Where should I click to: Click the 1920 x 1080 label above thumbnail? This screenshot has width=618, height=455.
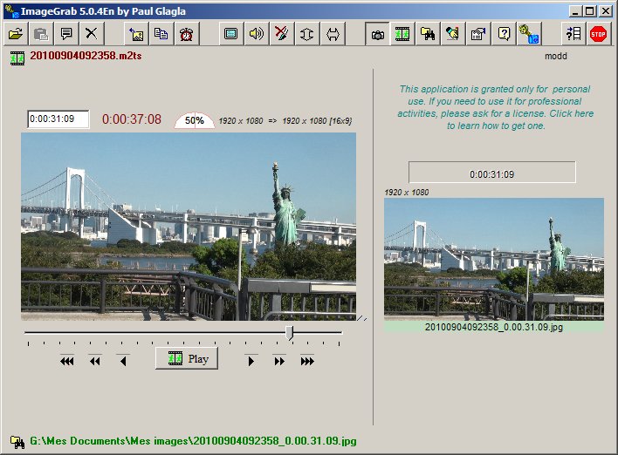tap(407, 193)
